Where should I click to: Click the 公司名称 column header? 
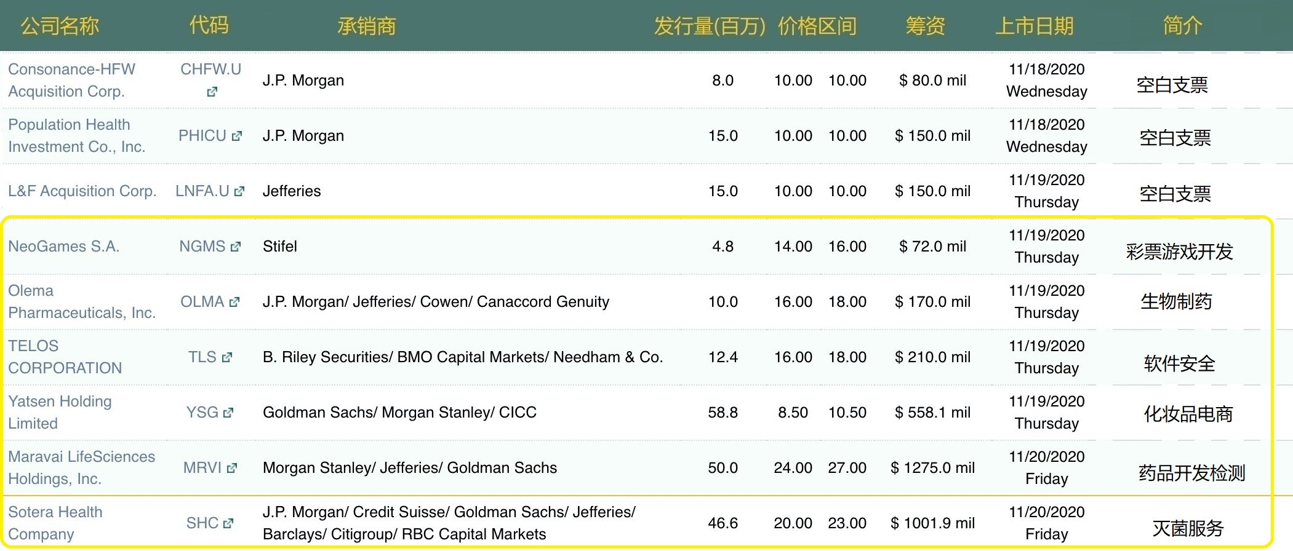point(60,26)
